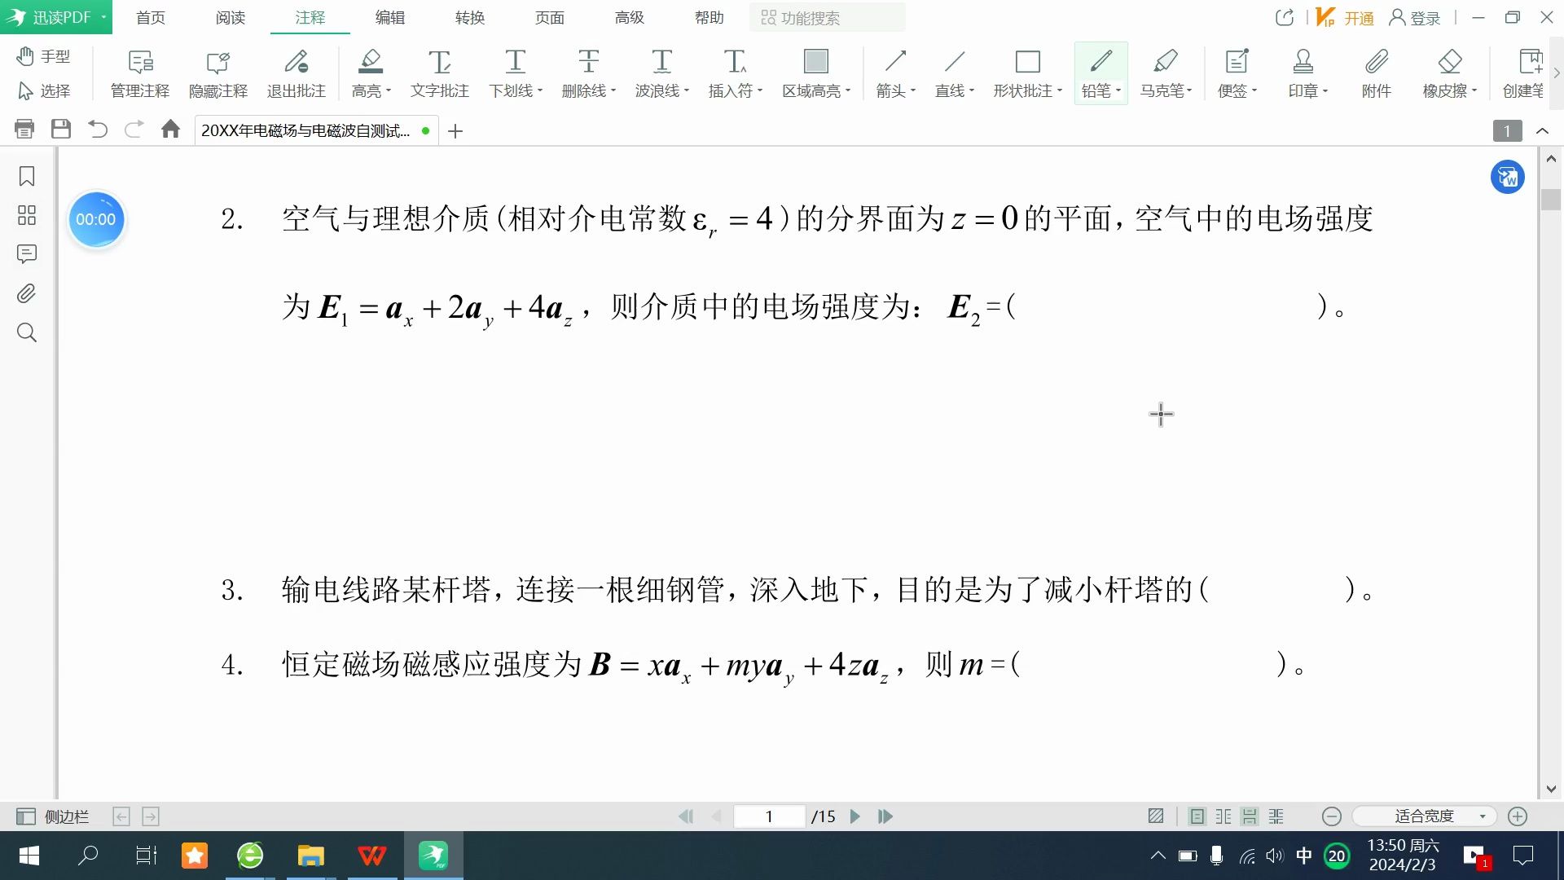1564x880 pixels.
Task: Click the 00:00 timer bubble
Action: (96, 219)
